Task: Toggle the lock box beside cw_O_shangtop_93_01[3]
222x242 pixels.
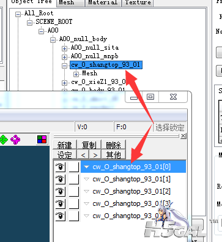Action: (73, 203)
